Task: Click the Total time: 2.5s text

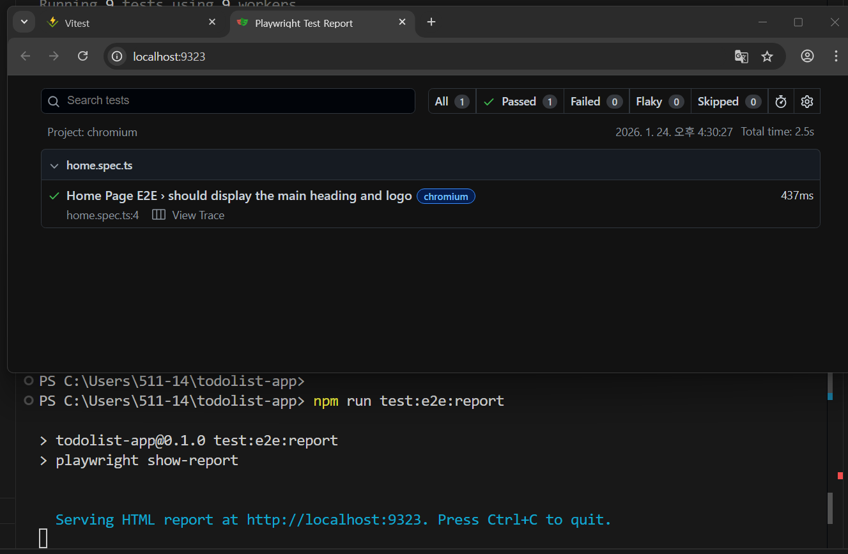Action: click(x=777, y=132)
